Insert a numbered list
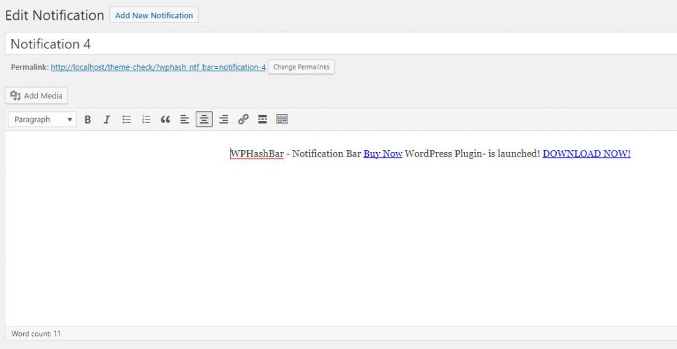677x349 pixels. [x=146, y=120]
